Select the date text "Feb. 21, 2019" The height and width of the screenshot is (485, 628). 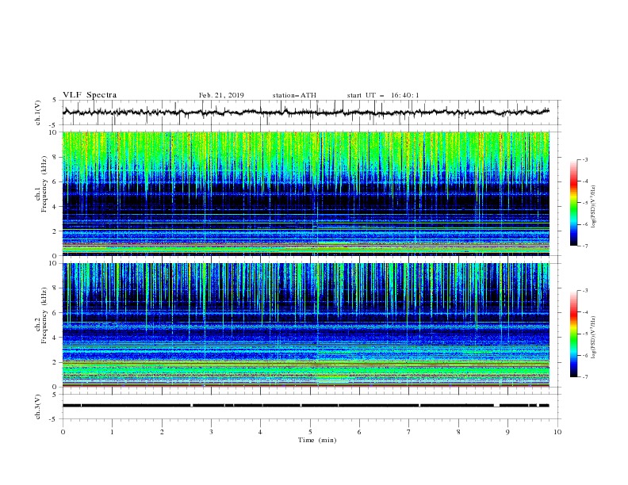click(221, 95)
